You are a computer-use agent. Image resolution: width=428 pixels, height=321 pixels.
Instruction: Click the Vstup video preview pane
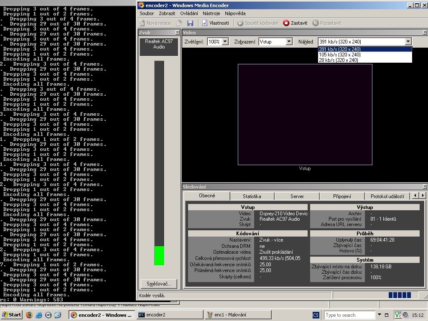(305, 115)
